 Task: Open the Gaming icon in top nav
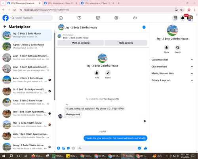coord(135,18)
